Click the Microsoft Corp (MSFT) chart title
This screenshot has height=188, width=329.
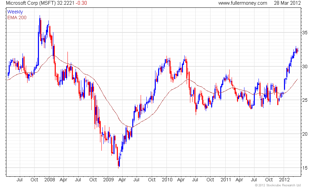[x=31, y=3]
